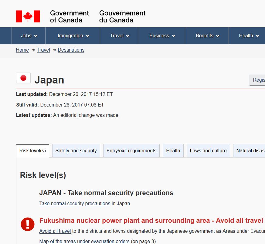265x244 pixels.
Task: Open the Immigration dropdown menu
Action: (x=73, y=36)
